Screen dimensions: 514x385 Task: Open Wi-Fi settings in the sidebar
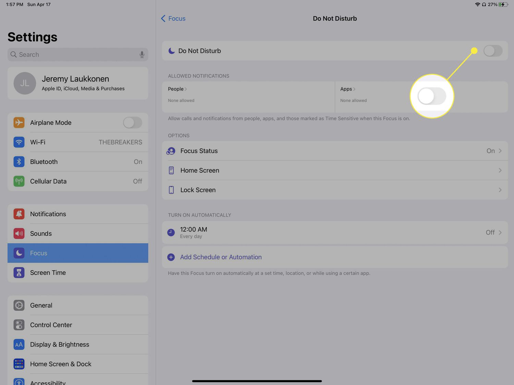click(78, 142)
